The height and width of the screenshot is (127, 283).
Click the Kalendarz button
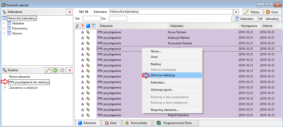[244, 19]
